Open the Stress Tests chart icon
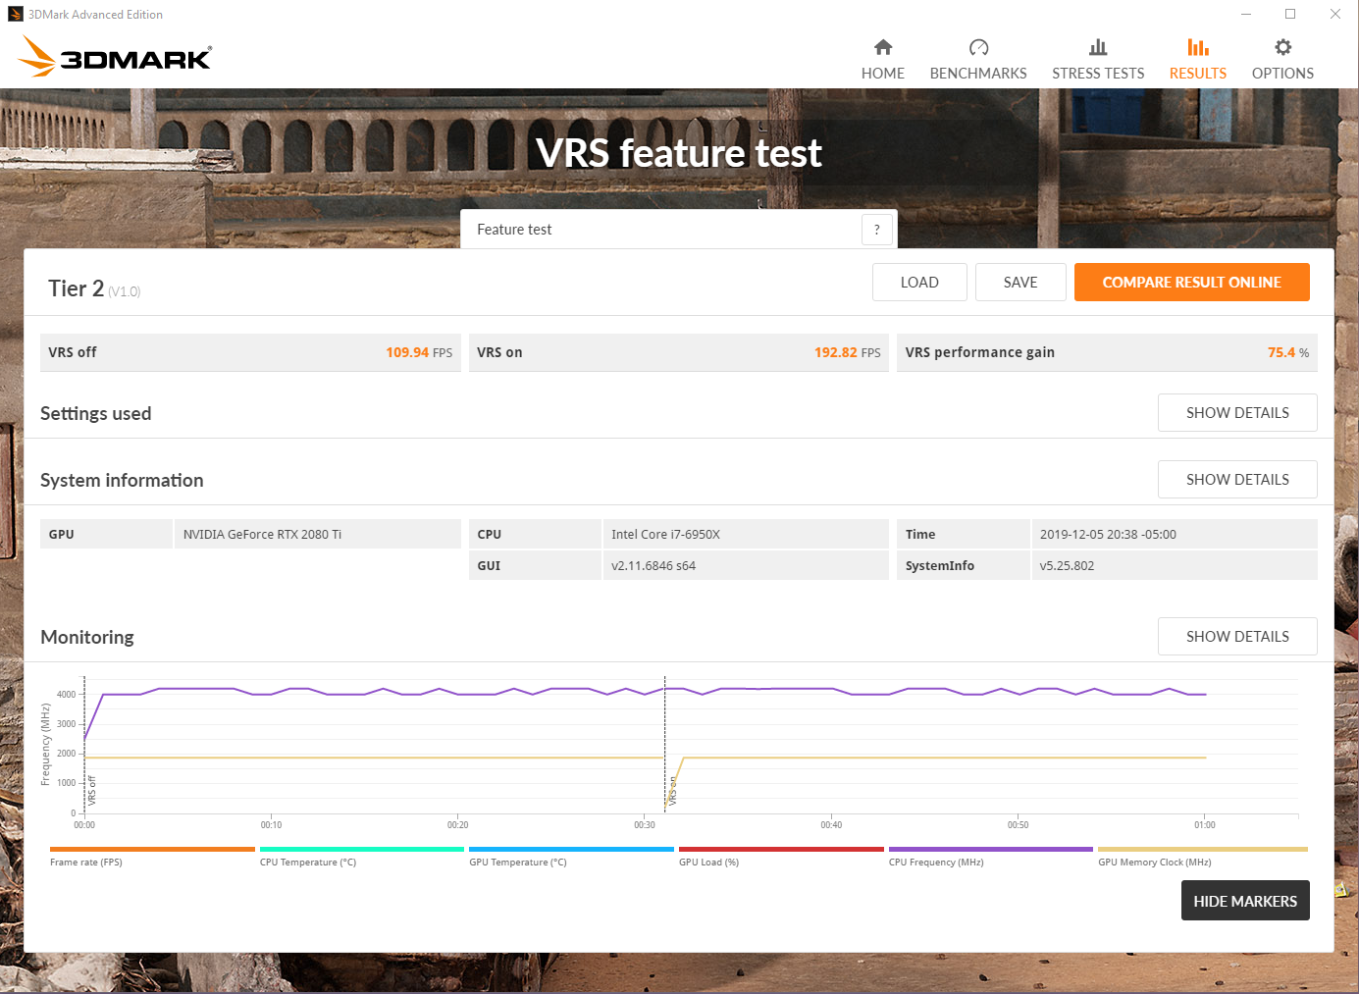1359x994 pixels. 1098,47
